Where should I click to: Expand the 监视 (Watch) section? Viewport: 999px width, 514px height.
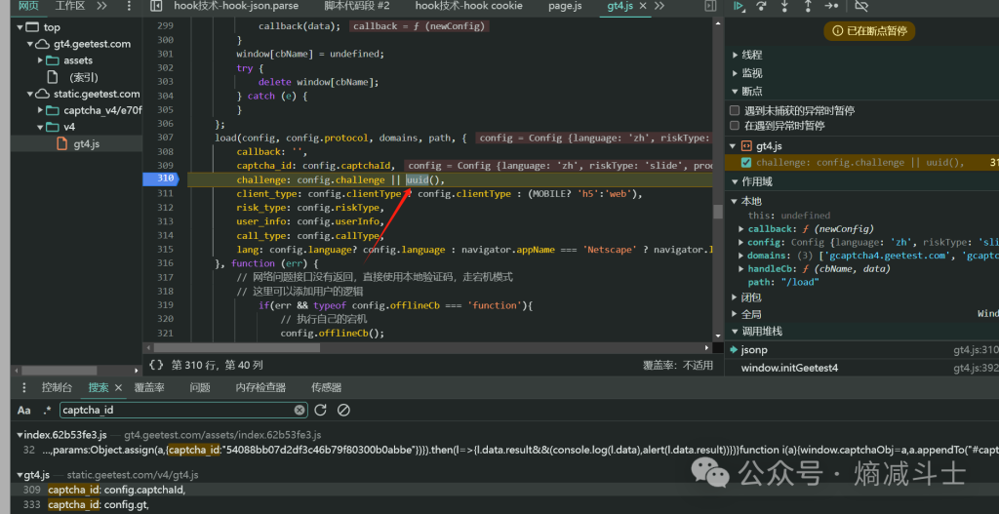coord(751,73)
